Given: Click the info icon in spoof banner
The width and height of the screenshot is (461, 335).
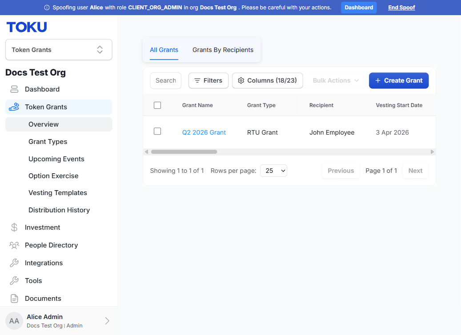Looking at the screenshot, I should [x=47, y=8].
